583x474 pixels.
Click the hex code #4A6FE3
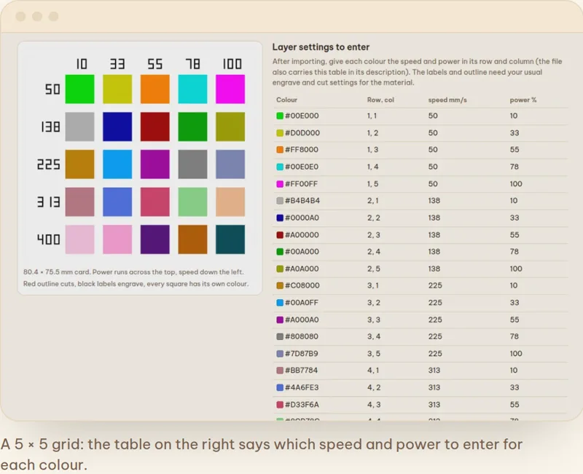click(x=301, y=387)
